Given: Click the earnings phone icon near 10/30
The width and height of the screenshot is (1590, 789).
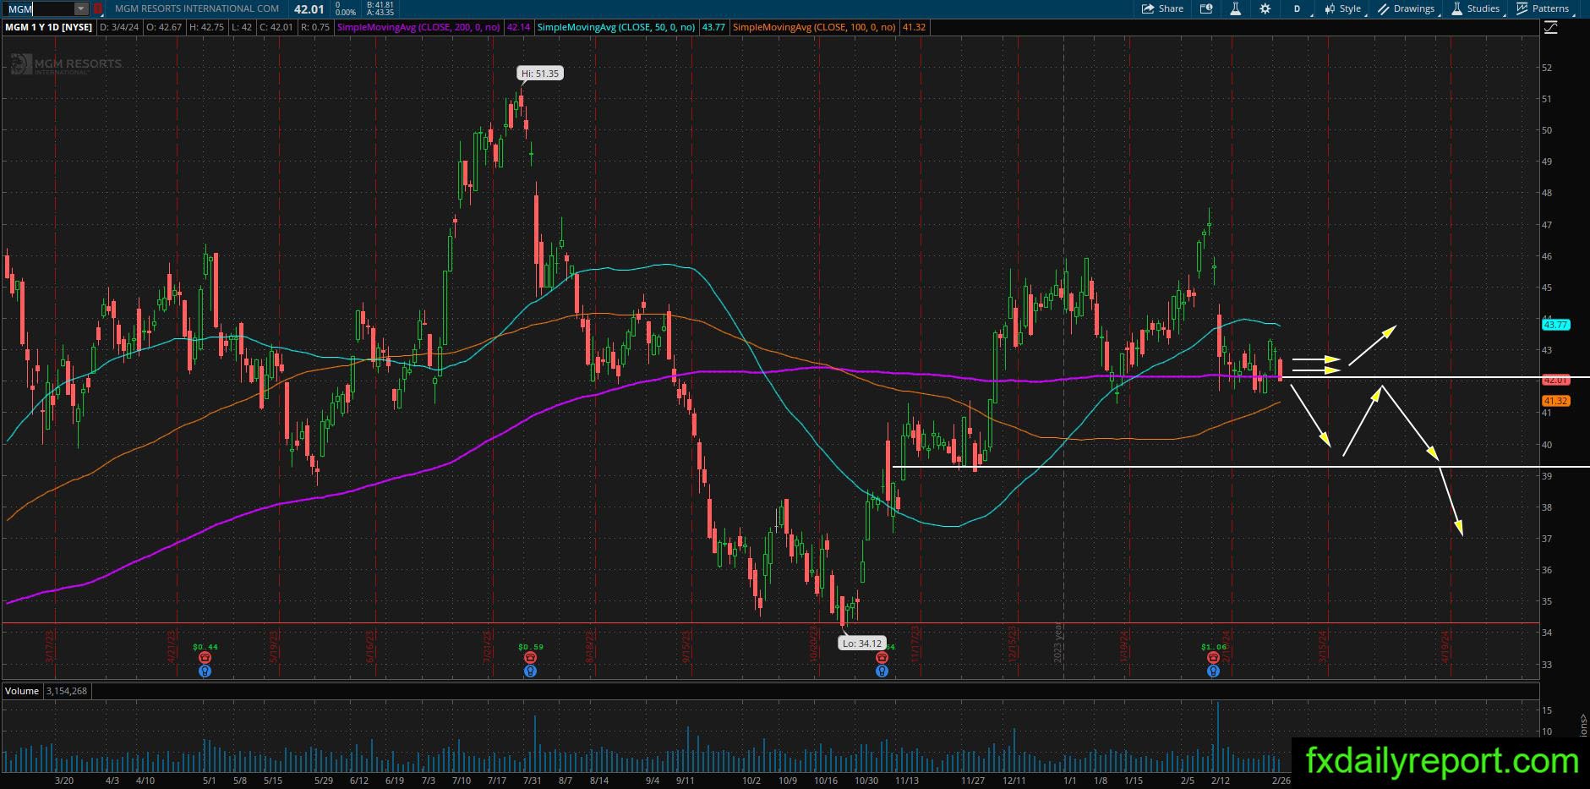Looking at the screenshot, I should point(882,658).
